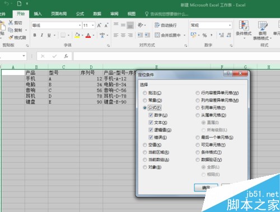
Task: Align text right
Action: point(130,35)
